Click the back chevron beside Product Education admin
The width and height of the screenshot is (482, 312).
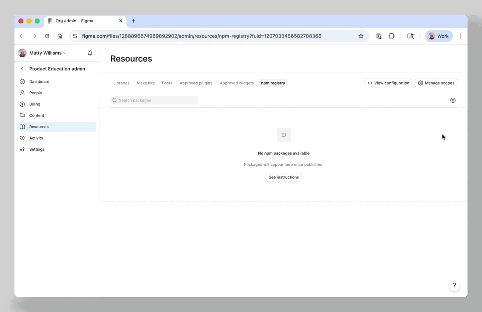coord(22,69)
